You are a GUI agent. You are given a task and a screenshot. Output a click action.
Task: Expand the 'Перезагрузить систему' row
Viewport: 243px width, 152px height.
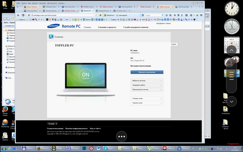[147, 90]
